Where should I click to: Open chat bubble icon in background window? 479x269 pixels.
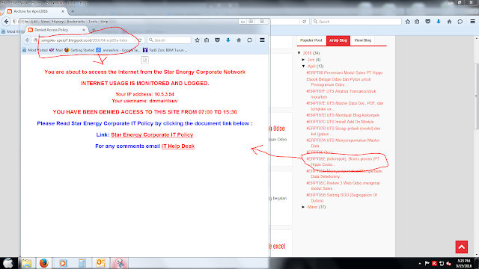(x=460, y=22)
